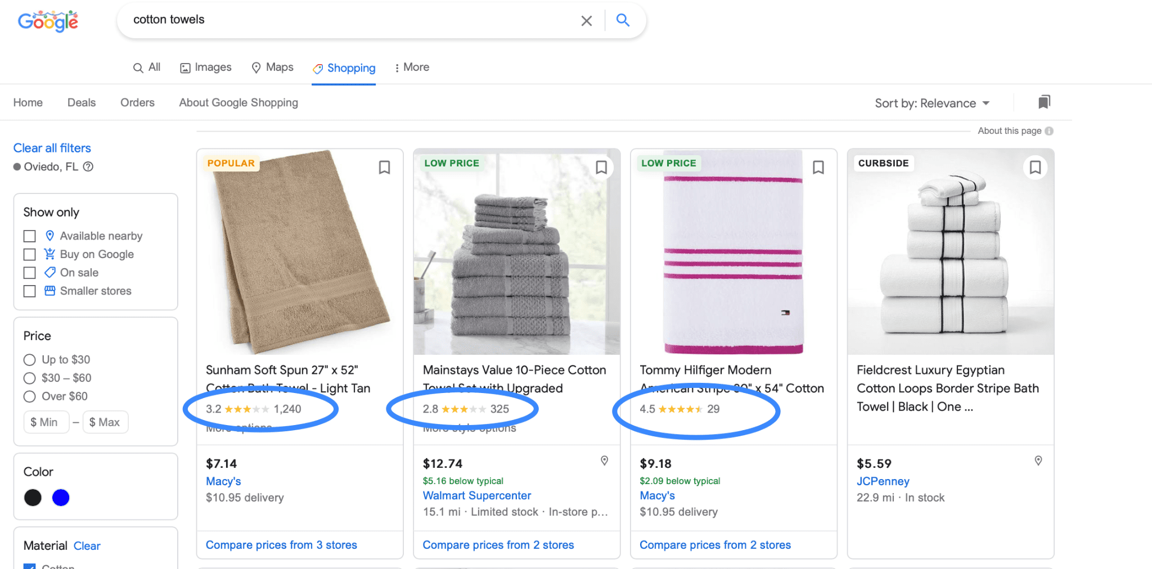The width and height of the screenshot is (1152, 569).
Task: Compare prices for Tommy Hilfiger towel
Action: [x=715, y=545]
